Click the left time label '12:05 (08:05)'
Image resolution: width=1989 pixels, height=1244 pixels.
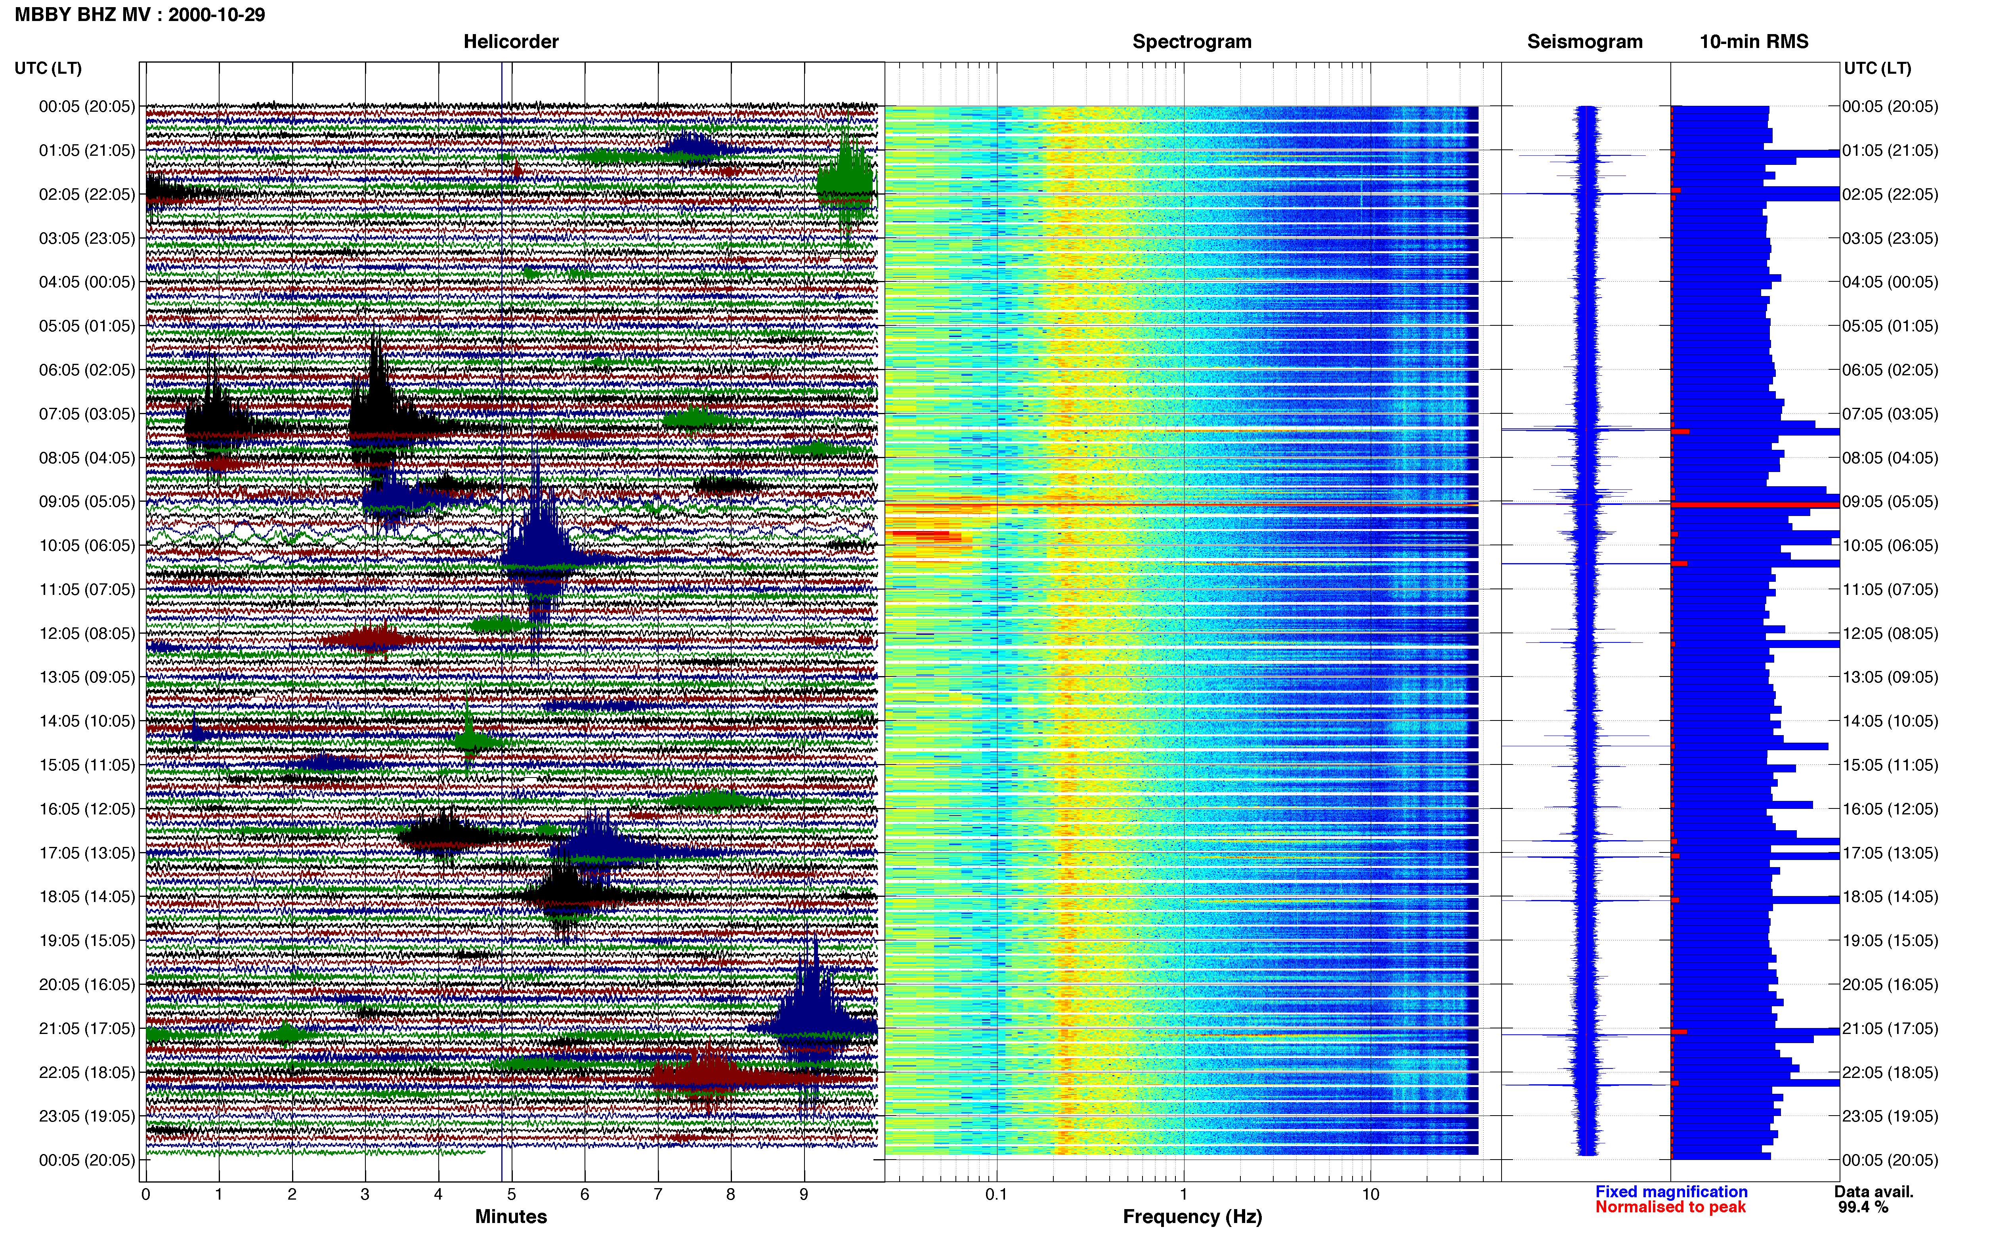click(86, 634)
